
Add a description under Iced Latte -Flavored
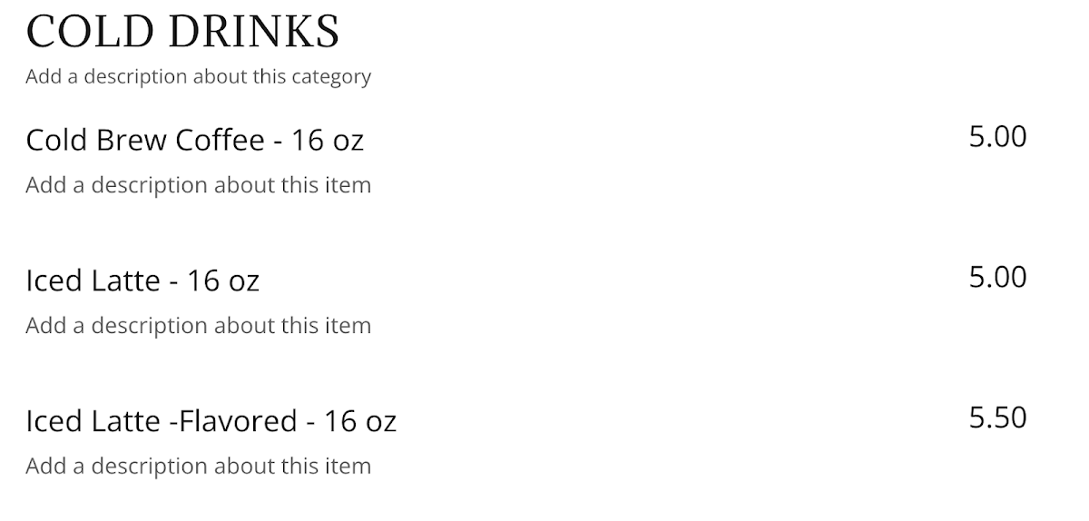(198, 466)
